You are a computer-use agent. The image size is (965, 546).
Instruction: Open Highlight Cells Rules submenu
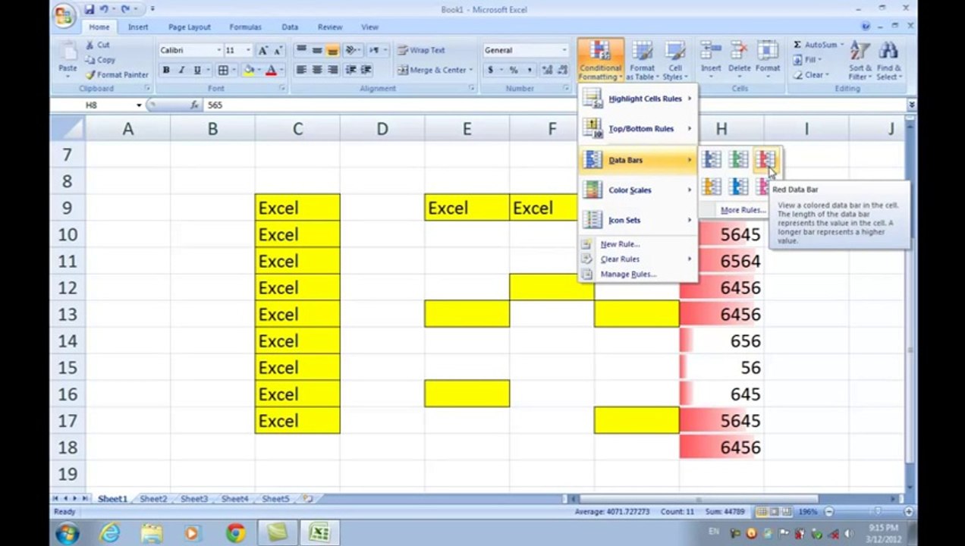pos(638,99)
